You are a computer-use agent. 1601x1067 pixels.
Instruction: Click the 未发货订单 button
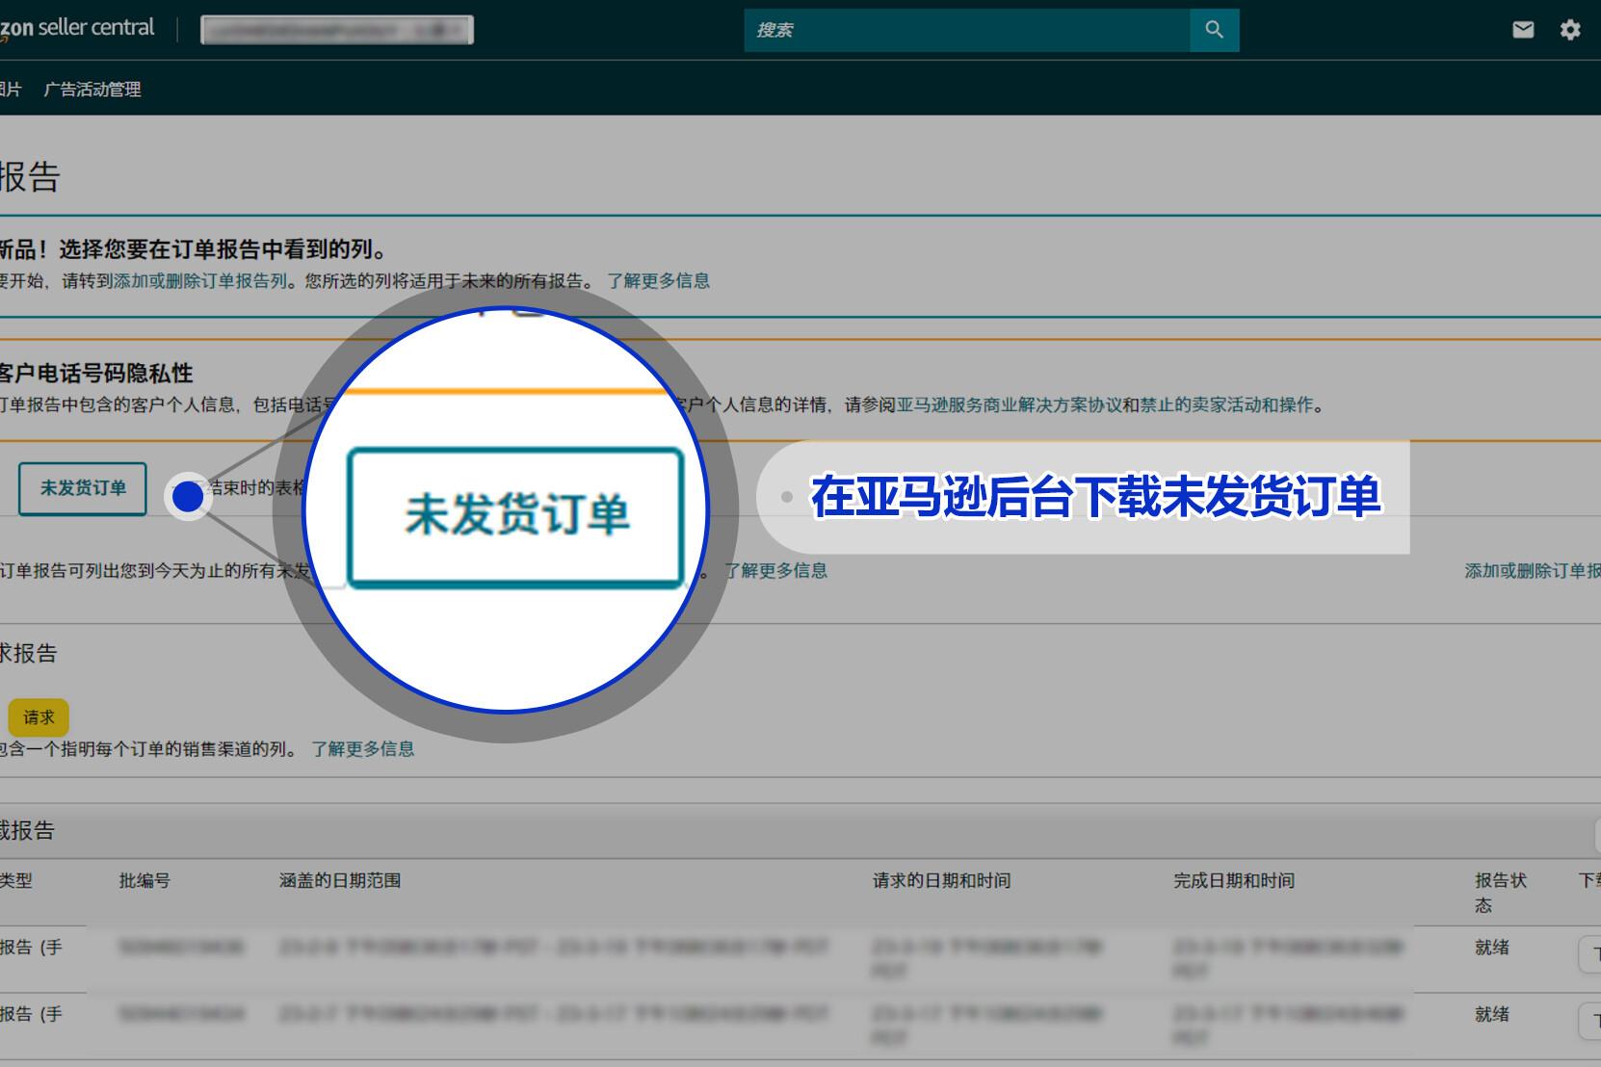point(83,488)
